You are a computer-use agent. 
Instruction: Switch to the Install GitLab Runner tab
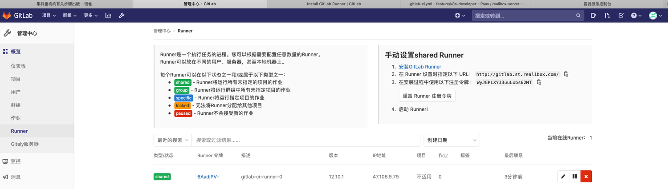(x=334, y=4)
